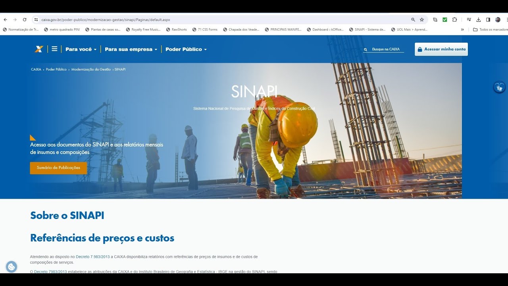Viewport: 508px width, 286px height.
Task: Reload the page
Action: point(25,19)
